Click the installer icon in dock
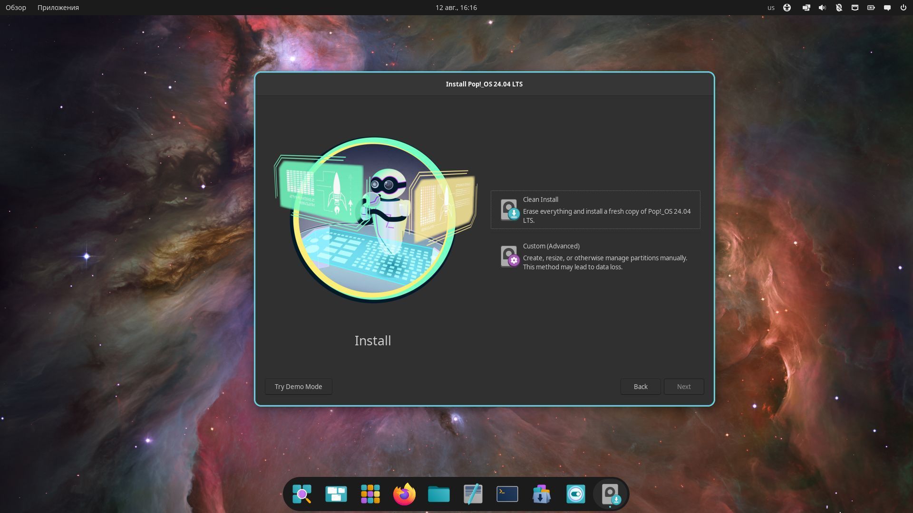 (610, 494)
